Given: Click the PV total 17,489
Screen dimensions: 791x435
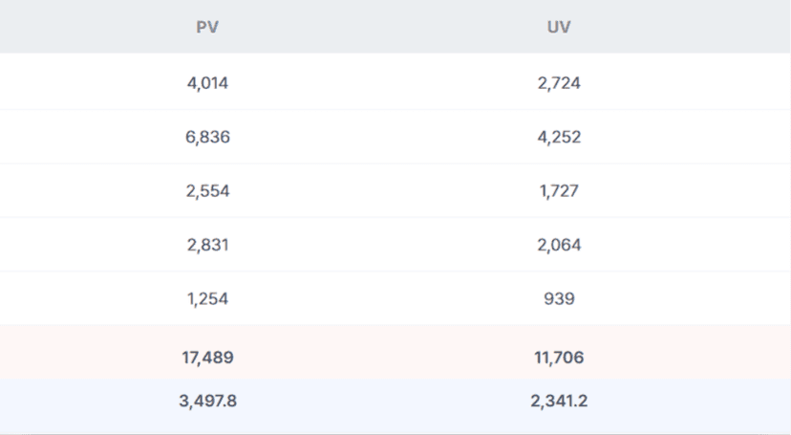Looking at the screenshot, I should (x=207, y=358).
